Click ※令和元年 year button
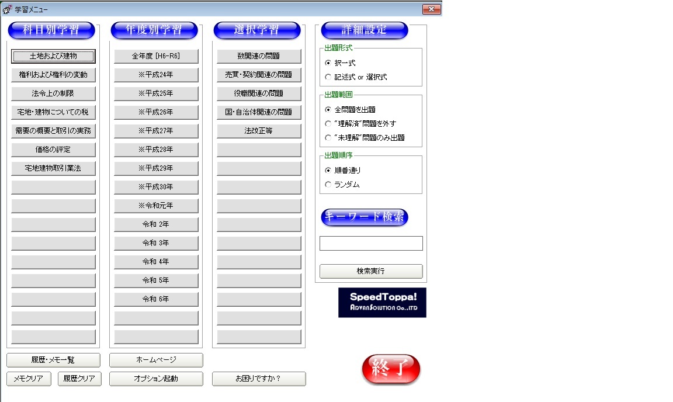This screenshot has width=673, height=402. tap(156, 206)
